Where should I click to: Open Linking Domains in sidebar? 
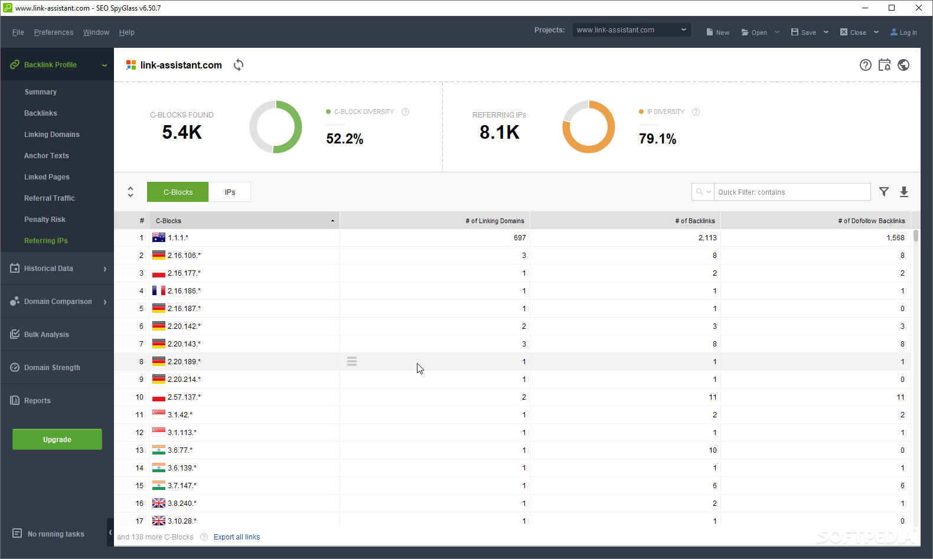pos(52,135)
